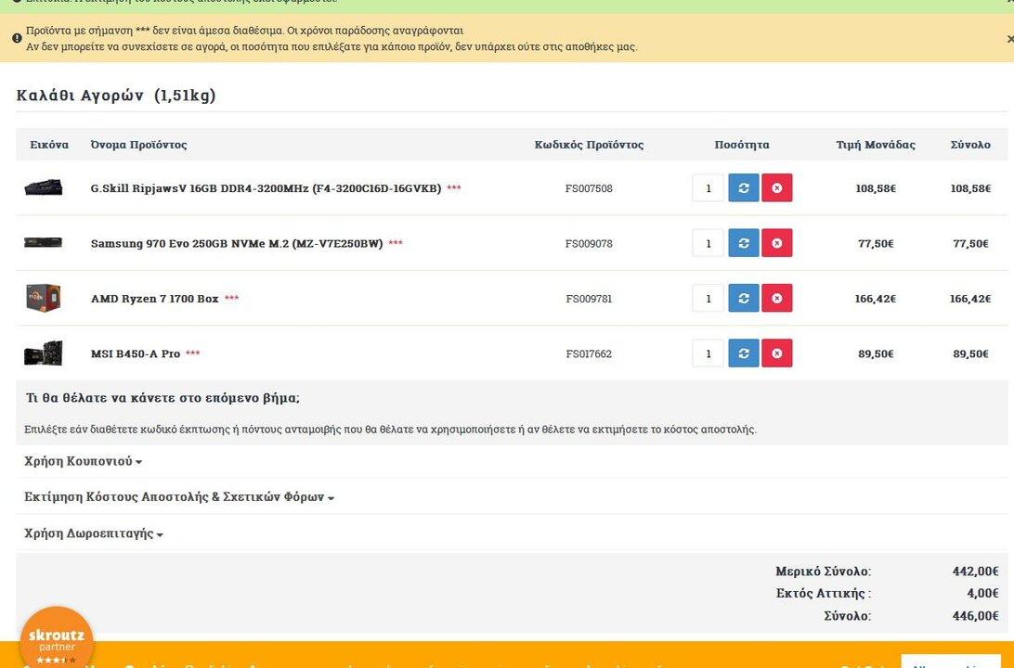The width and height of the screenshot is (1014, 668).
Task: Select product code FS007508
Action: [589, 188]
